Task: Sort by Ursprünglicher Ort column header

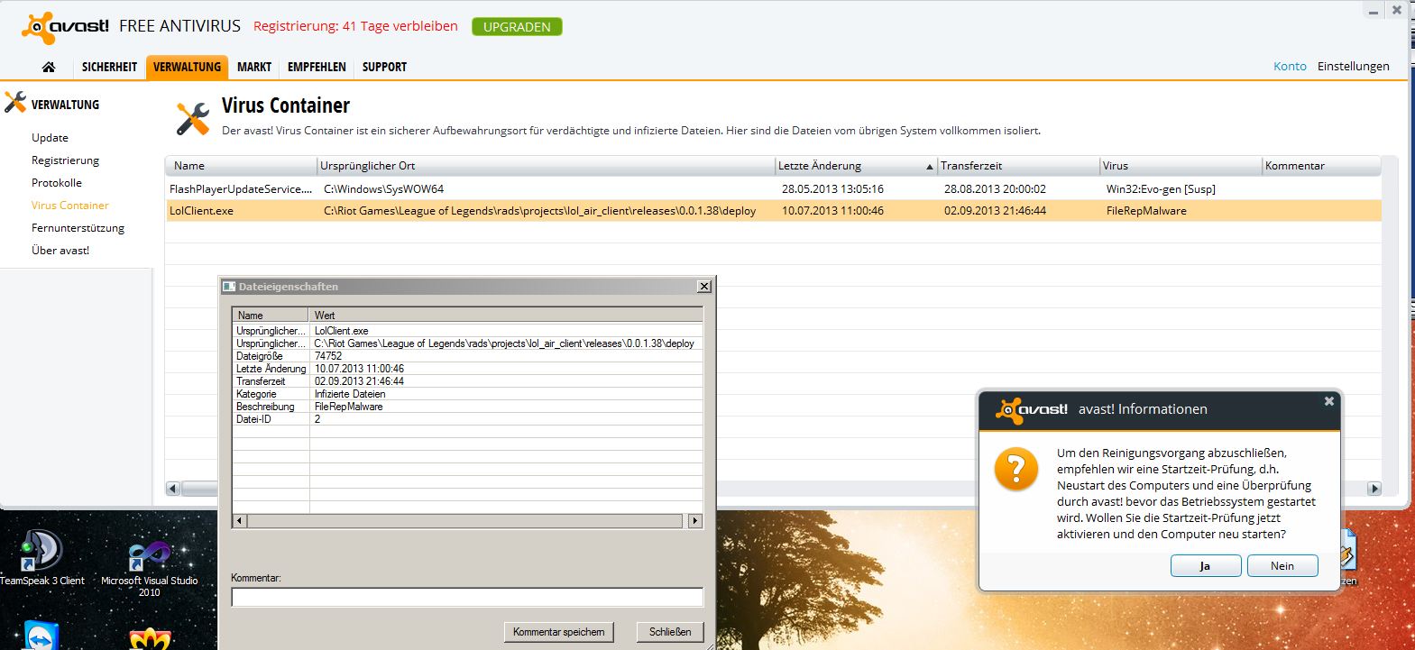Action: (546, 166)
